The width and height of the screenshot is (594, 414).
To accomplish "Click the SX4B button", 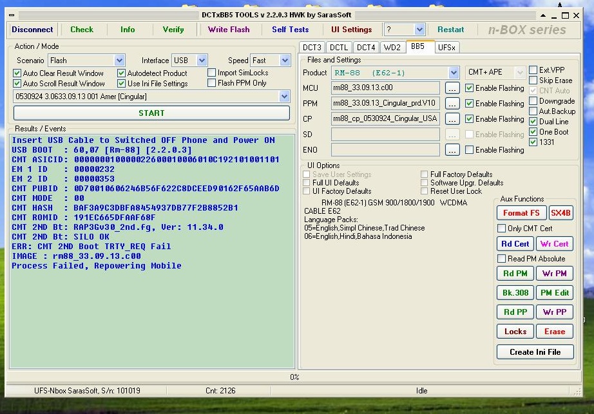I will tap(560, 213).
